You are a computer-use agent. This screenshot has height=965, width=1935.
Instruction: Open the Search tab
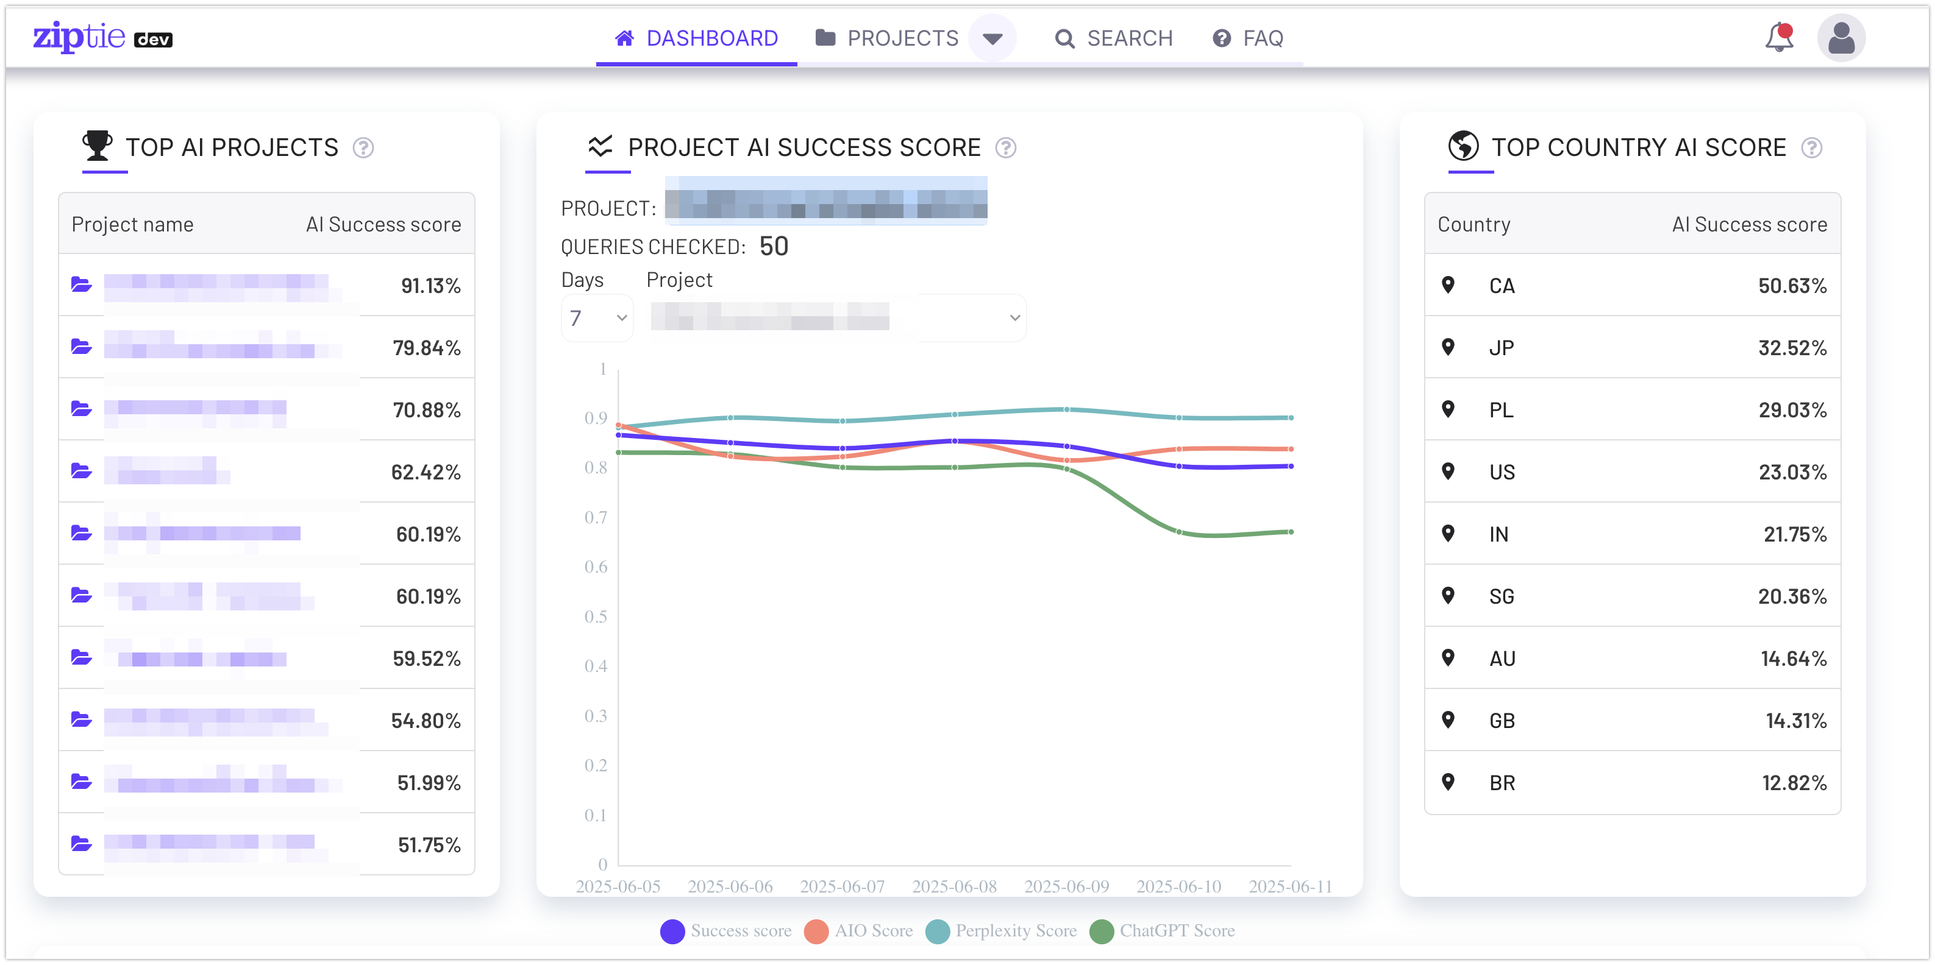[x=1114, y=38]
